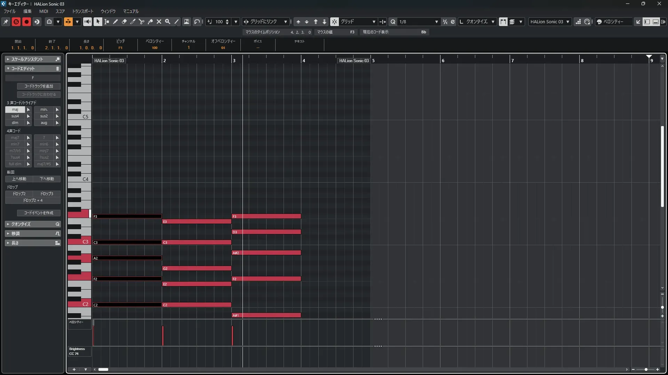Viewport: 668px width, 375px height.
Task: Select the Split scissors tool
Action: (142, 22)
